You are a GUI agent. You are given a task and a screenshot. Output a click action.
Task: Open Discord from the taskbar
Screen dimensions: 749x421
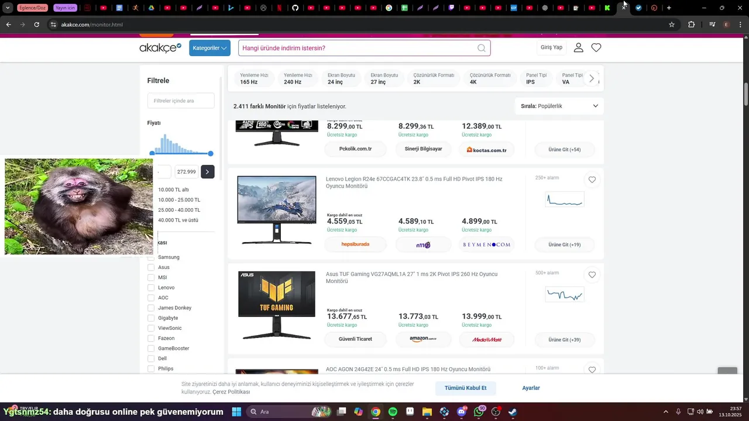click(462, 412)
